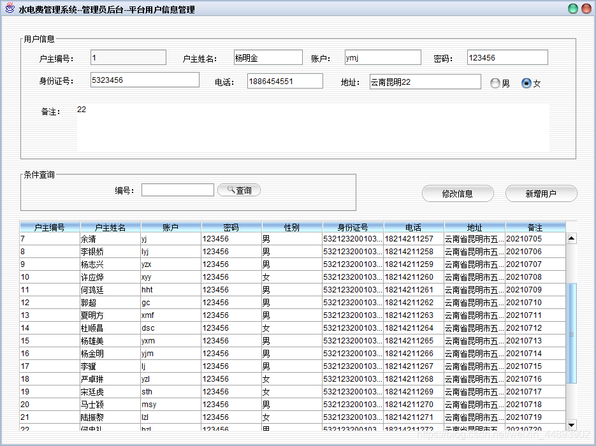Focus the 地址 input field
This screenshot has height=446, width=596.
pyautogui.click(x=425, y=82)
